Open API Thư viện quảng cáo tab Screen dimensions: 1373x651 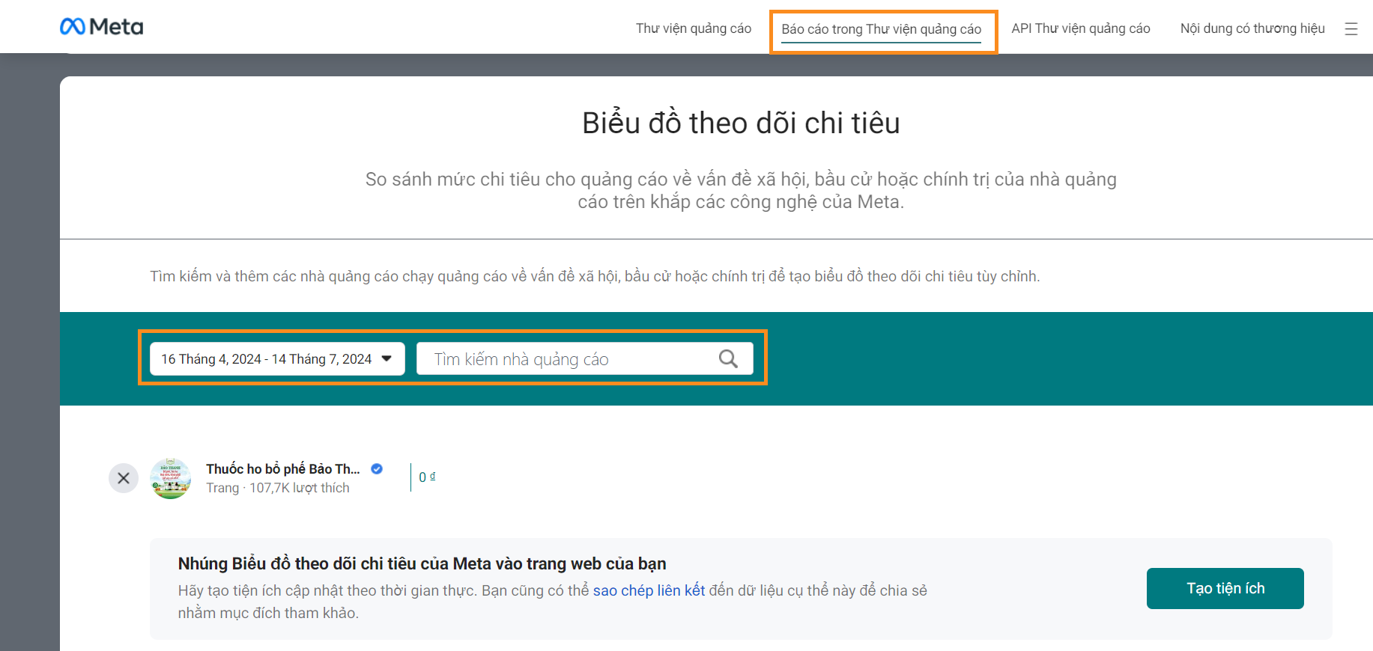[x=1081, y=28]
